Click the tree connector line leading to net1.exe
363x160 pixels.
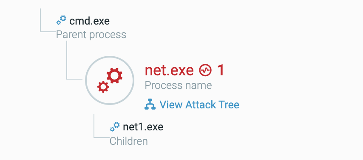(x=94, y=126)
